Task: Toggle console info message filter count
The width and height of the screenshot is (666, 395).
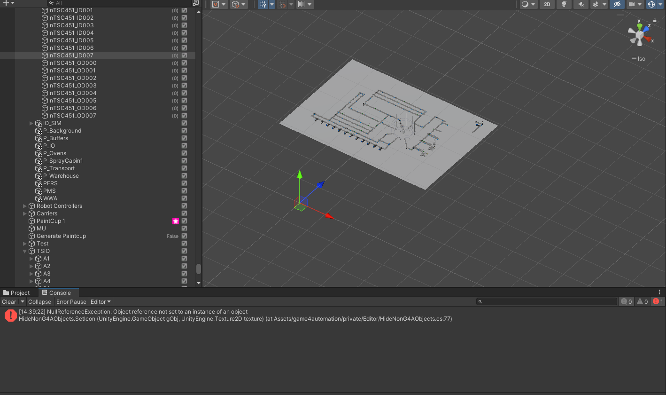Action: tap(627, 301)
